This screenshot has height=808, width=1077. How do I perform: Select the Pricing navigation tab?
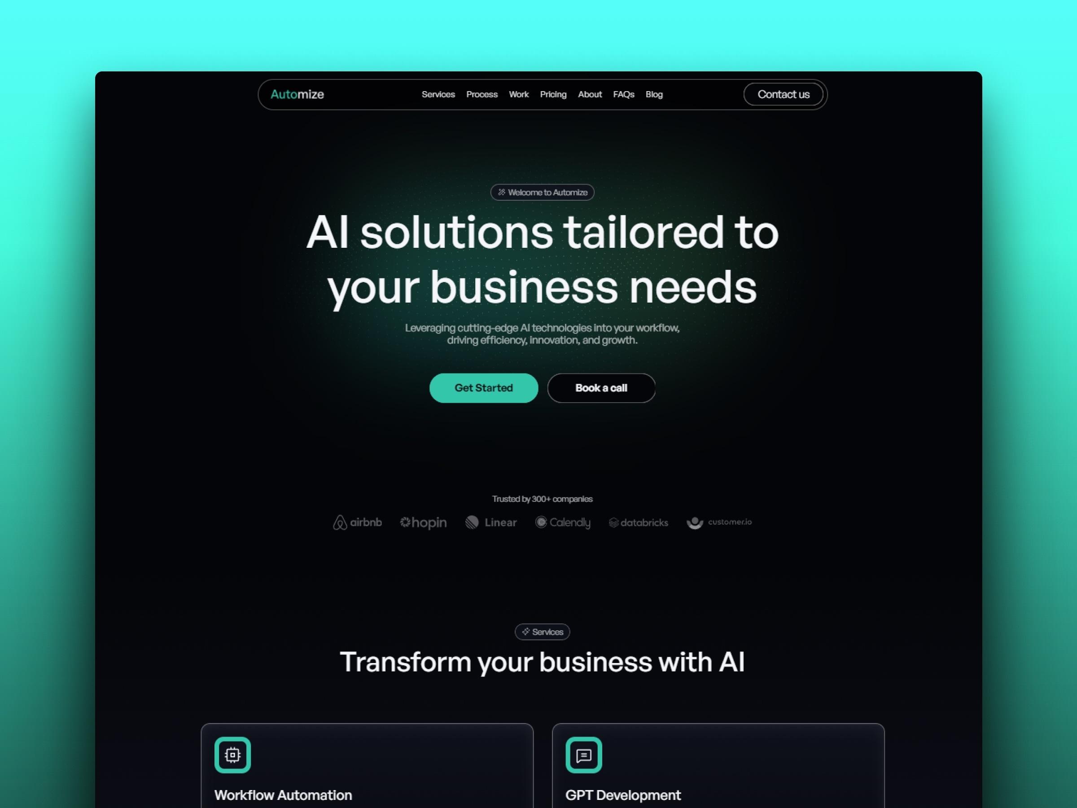[552, 94]
